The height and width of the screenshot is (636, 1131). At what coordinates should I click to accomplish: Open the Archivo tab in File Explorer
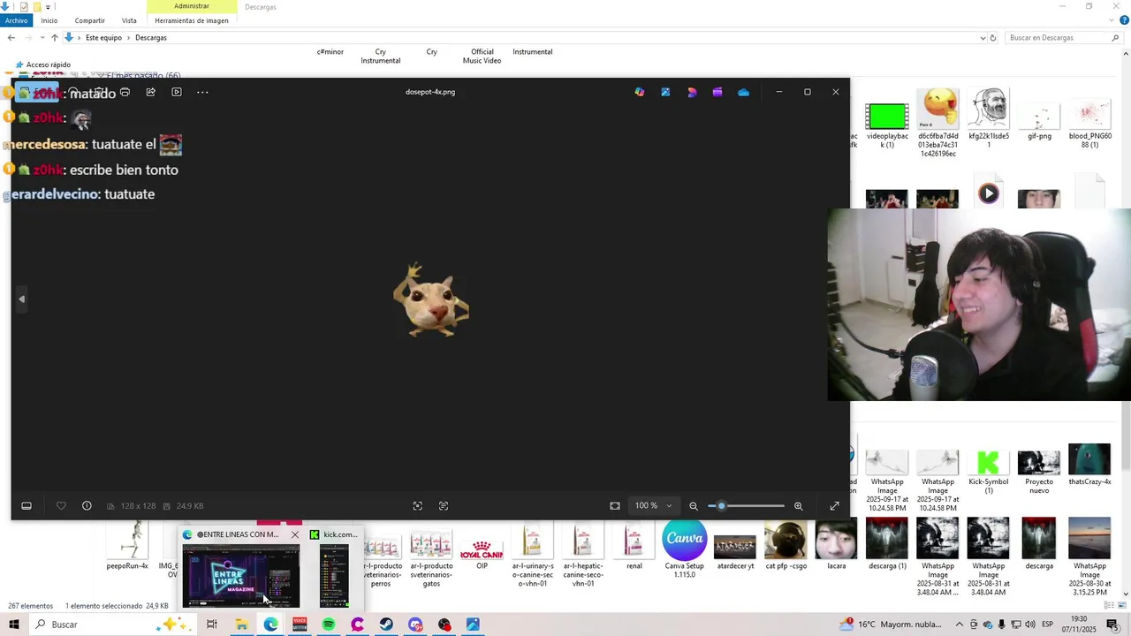point(16,20)
